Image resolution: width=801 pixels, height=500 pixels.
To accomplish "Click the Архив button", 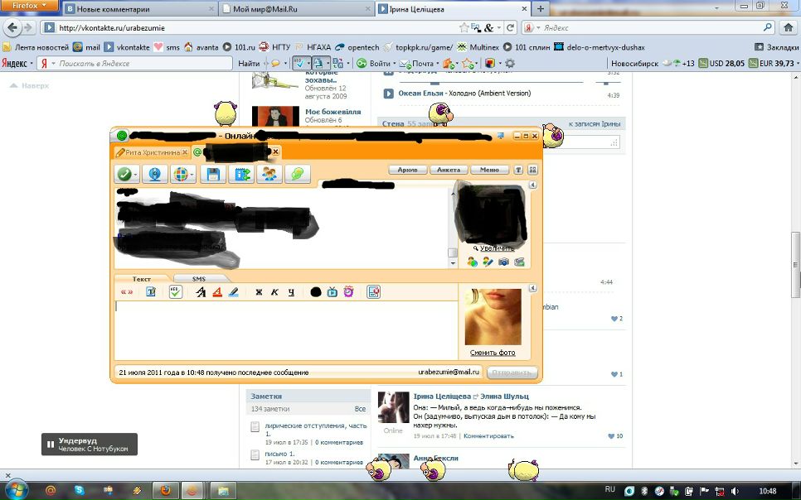I will click(407, 170).
